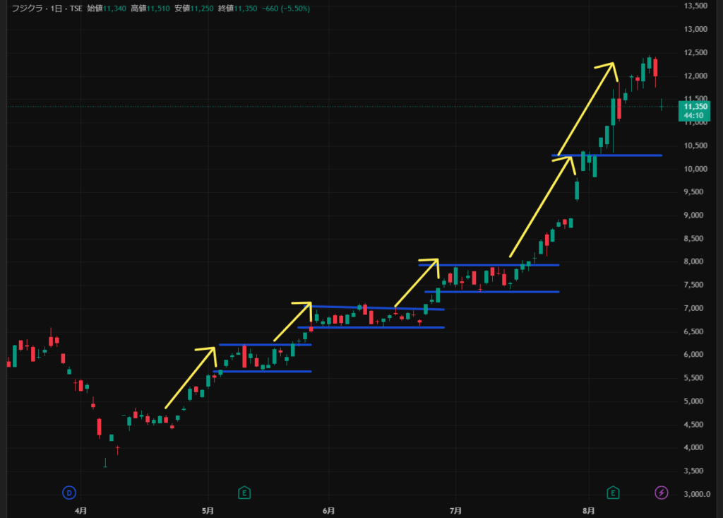Viewport: 723px width, 518px height.
Task: Click the 8月 label on time axis
Action: [x=589, y=510]
